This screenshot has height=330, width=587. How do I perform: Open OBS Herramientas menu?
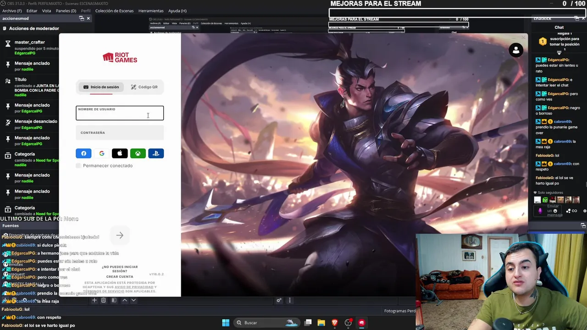click(151, 11)
